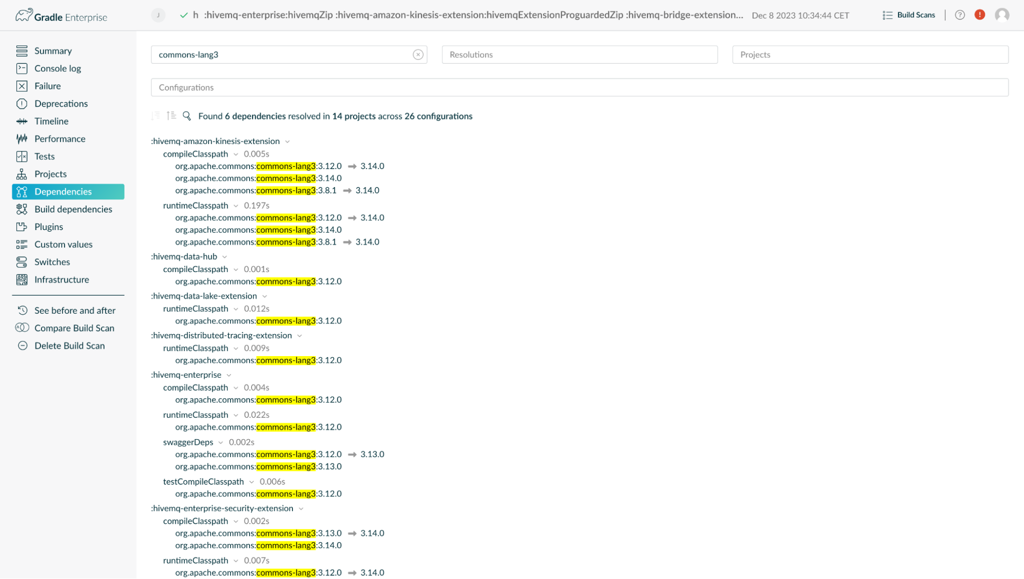Click the Configurations filter field
The image size is (1024, 579).
[579, 88]
